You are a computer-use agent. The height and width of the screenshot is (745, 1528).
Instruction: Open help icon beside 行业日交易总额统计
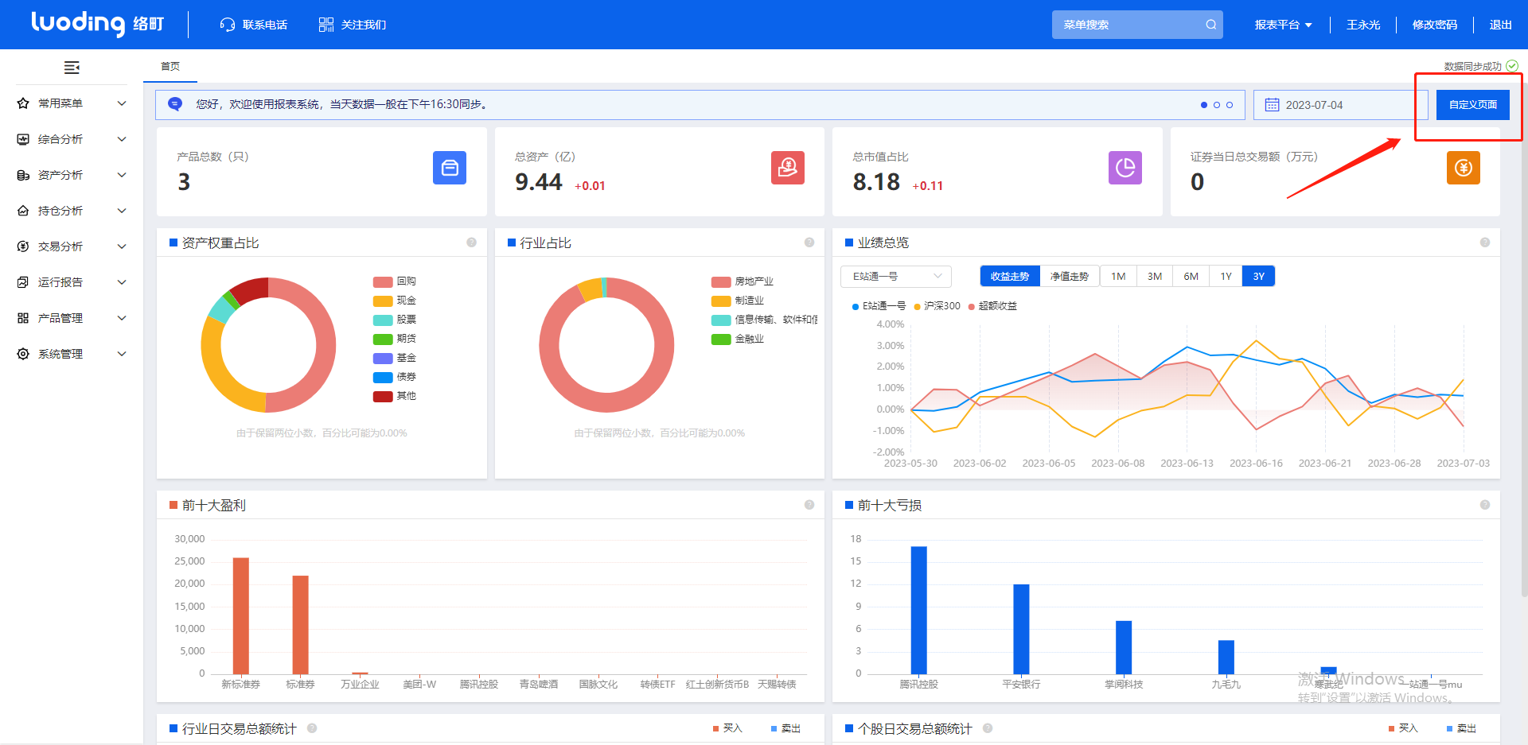tap(312, 728)
